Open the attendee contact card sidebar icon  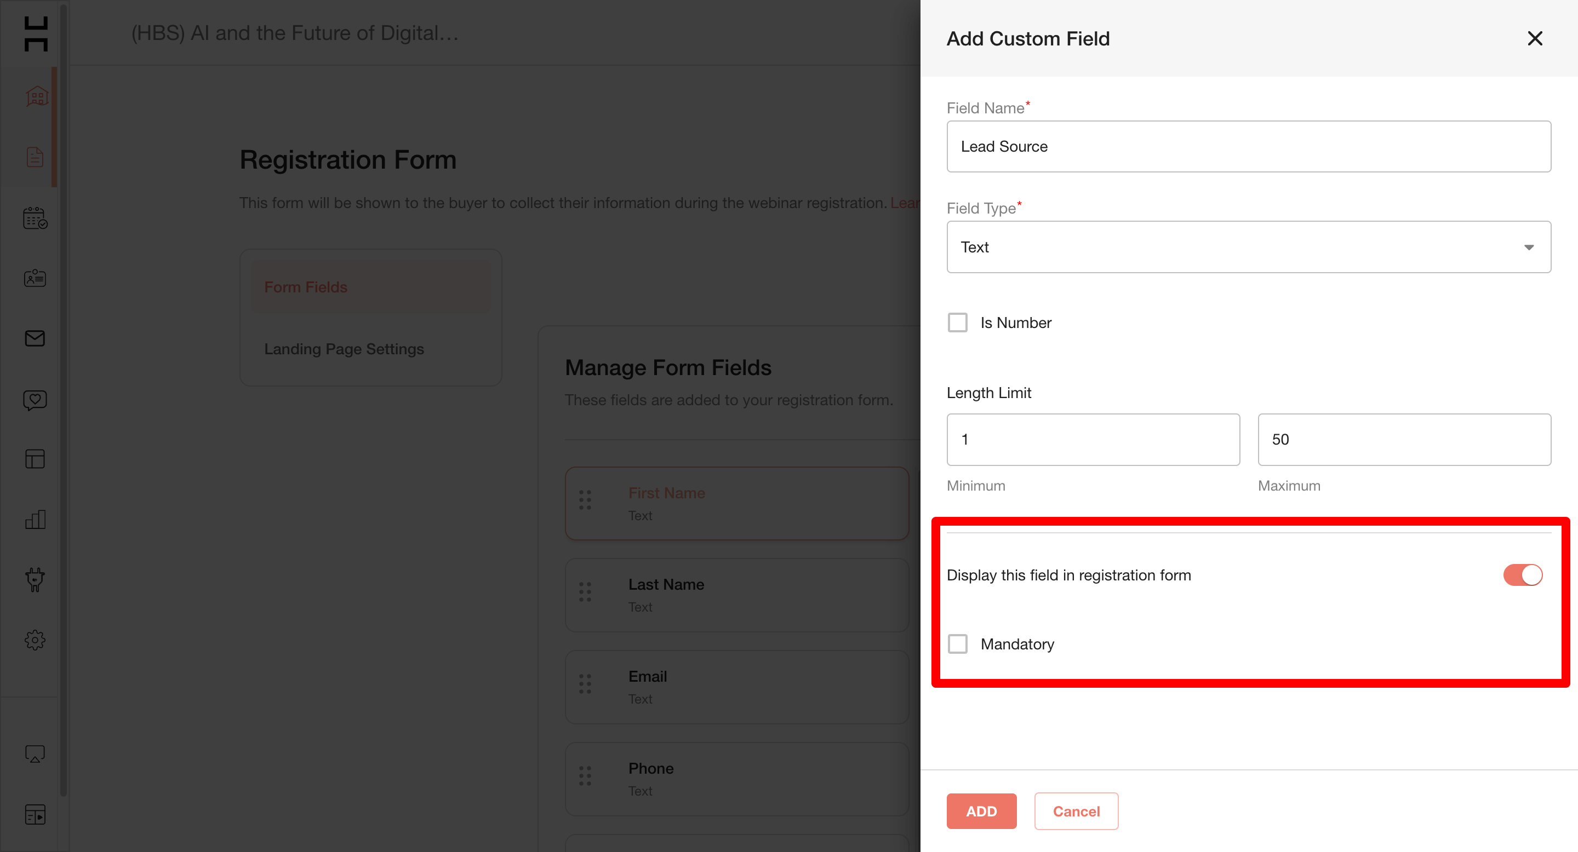(35, 278)
